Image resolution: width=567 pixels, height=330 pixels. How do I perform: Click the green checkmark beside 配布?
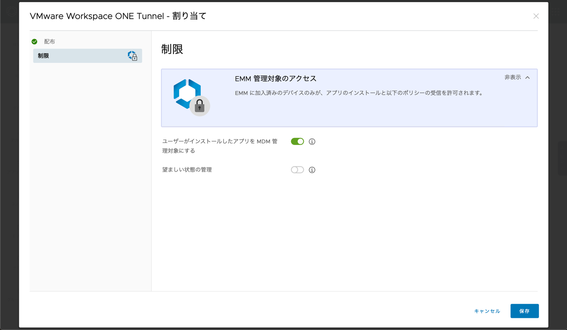coord(35,42)
